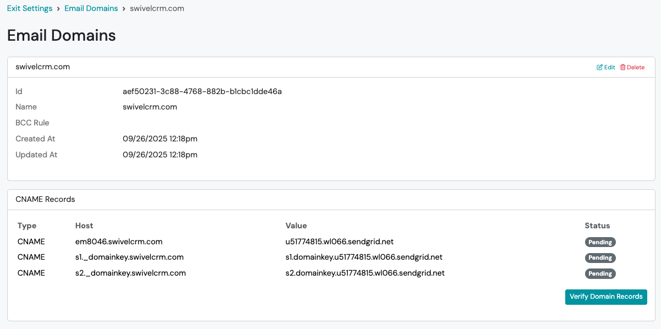This screenshot has width=661, height=329.
Task: Click the Delete trash icon
Action: click(623, 67)
